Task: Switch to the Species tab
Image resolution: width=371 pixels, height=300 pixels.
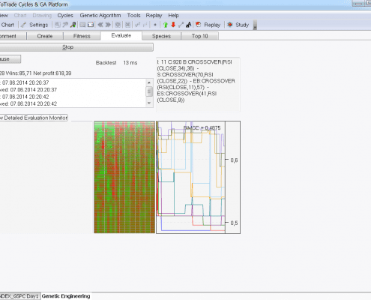Action: pos(161,36)
